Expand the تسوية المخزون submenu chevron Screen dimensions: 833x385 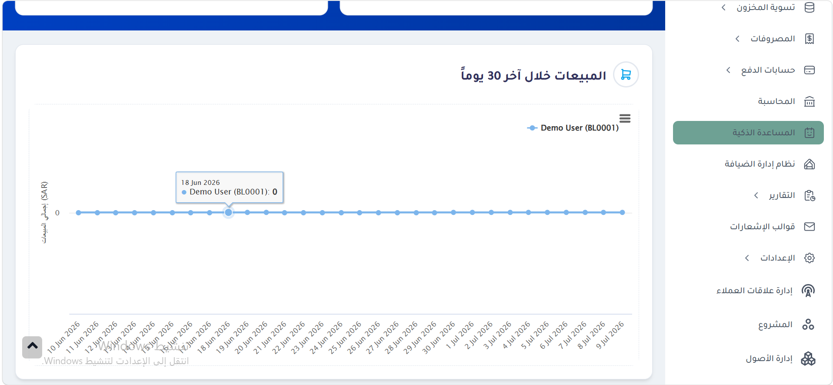pyautogui.click(x=723, y=7)
